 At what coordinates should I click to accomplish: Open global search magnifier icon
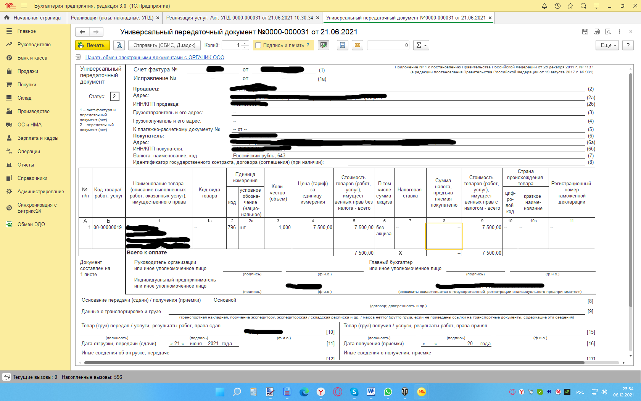coord(583,6)
